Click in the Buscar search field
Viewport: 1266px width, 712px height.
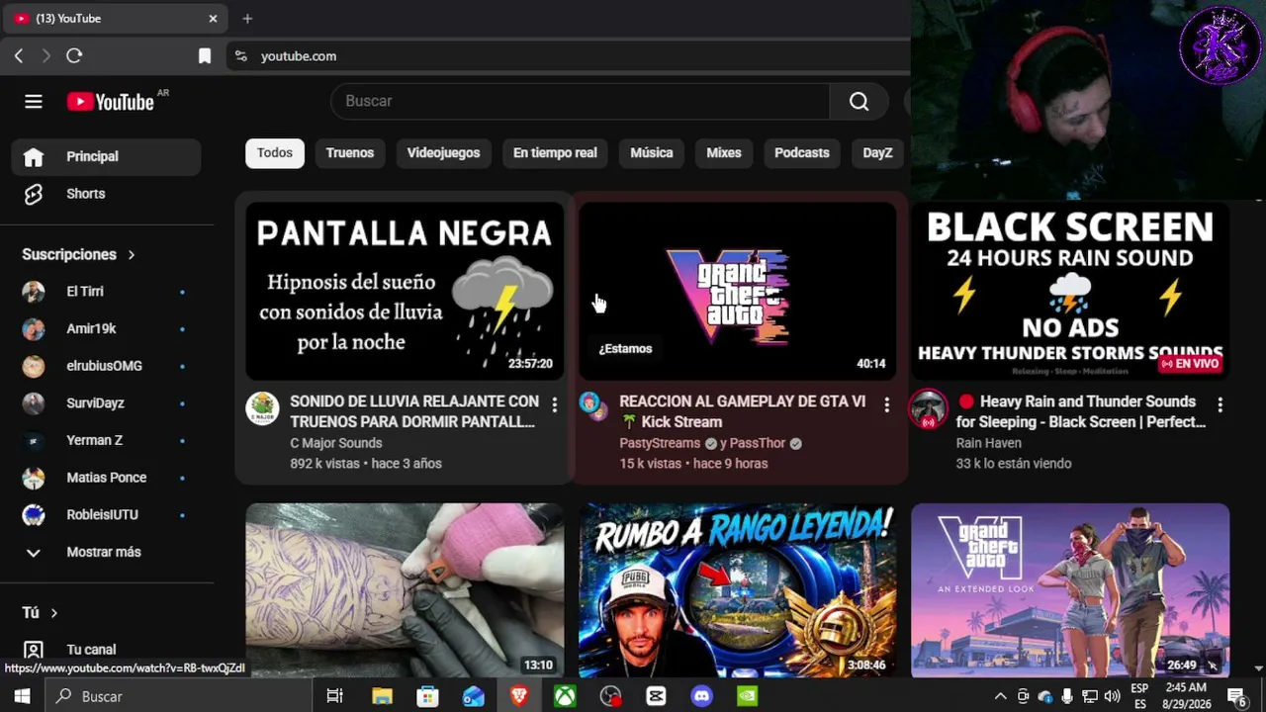(580, 101)
